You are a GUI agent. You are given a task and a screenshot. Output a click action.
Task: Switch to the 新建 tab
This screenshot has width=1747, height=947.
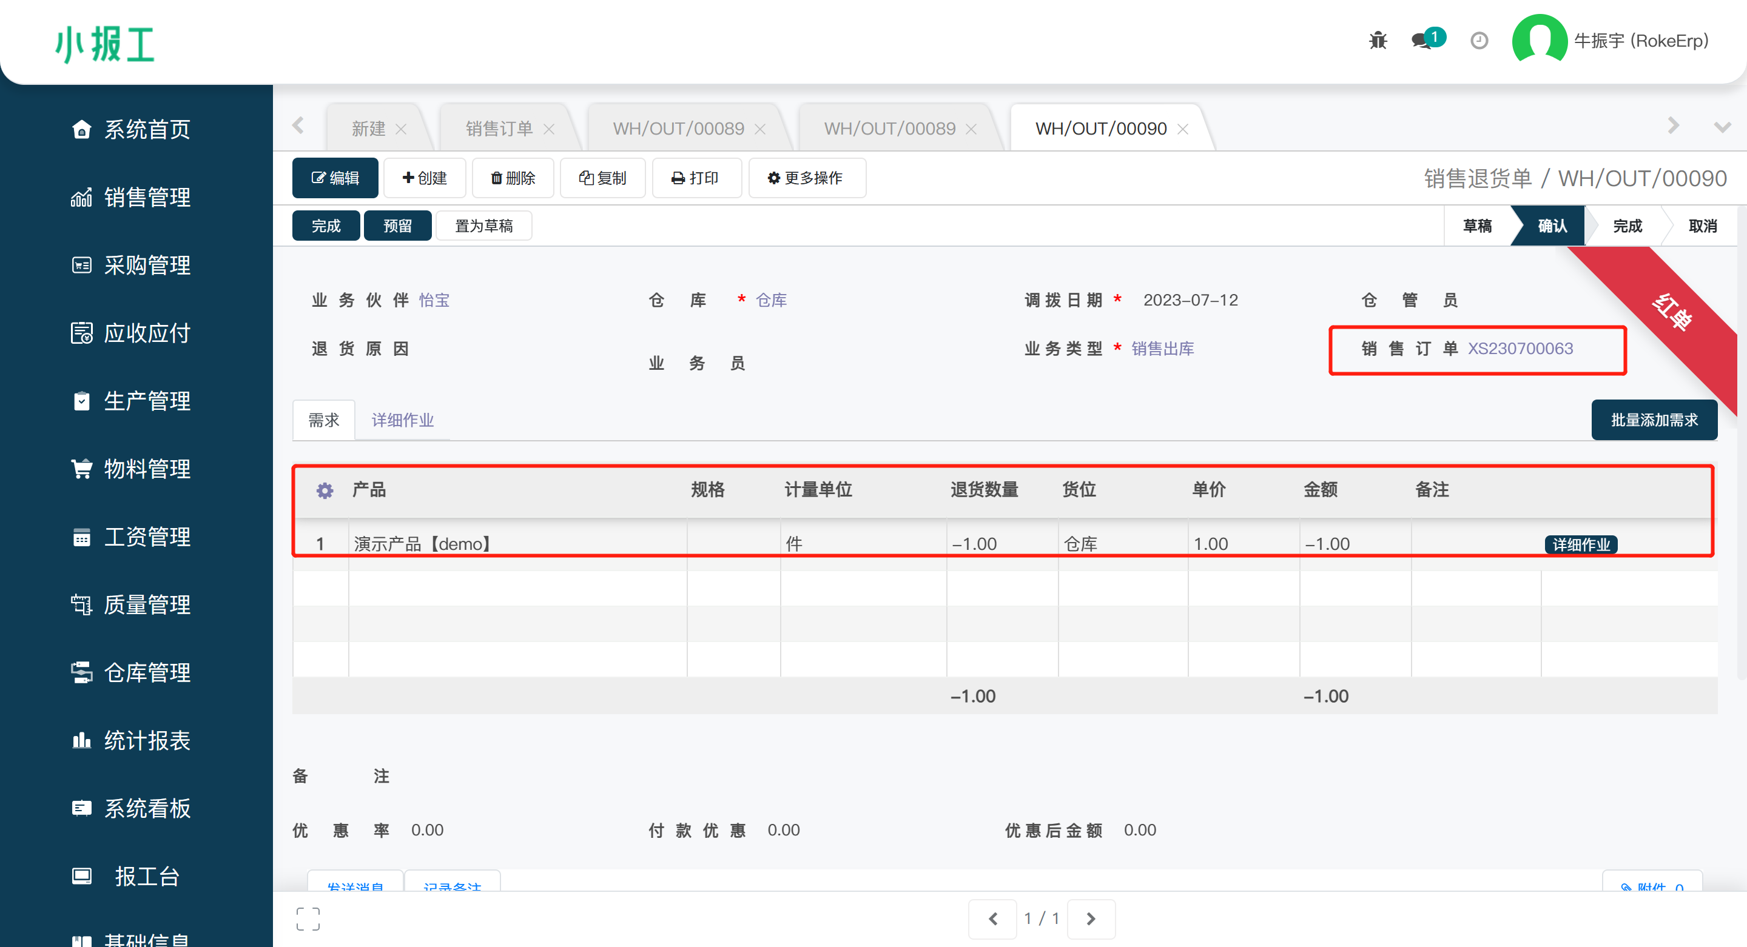[368, 129]
